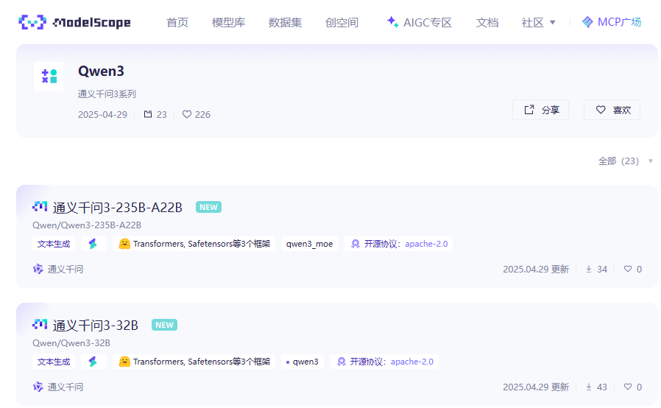Click license icon on Qwen3-235B-A22B card
The width and height of the screenshot is (661, 408).
pos(356,244)
